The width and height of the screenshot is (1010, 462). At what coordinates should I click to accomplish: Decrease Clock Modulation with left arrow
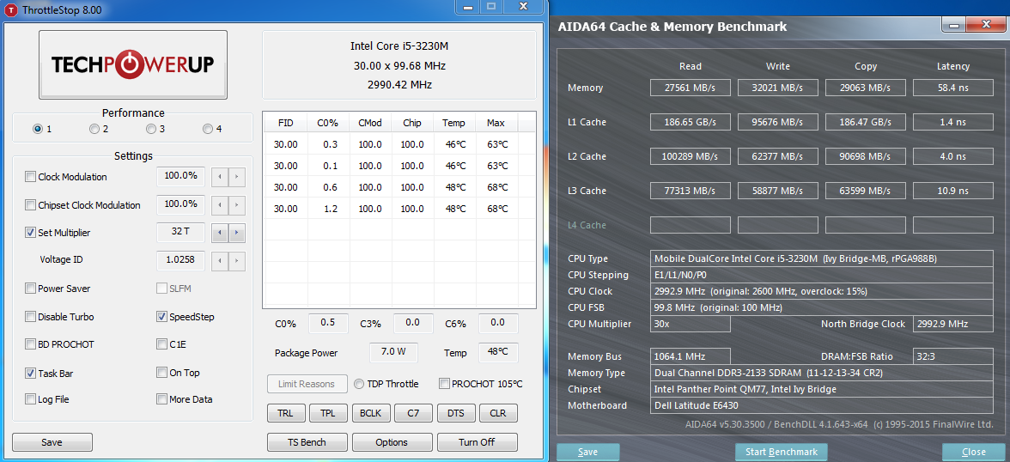[220, 177]
